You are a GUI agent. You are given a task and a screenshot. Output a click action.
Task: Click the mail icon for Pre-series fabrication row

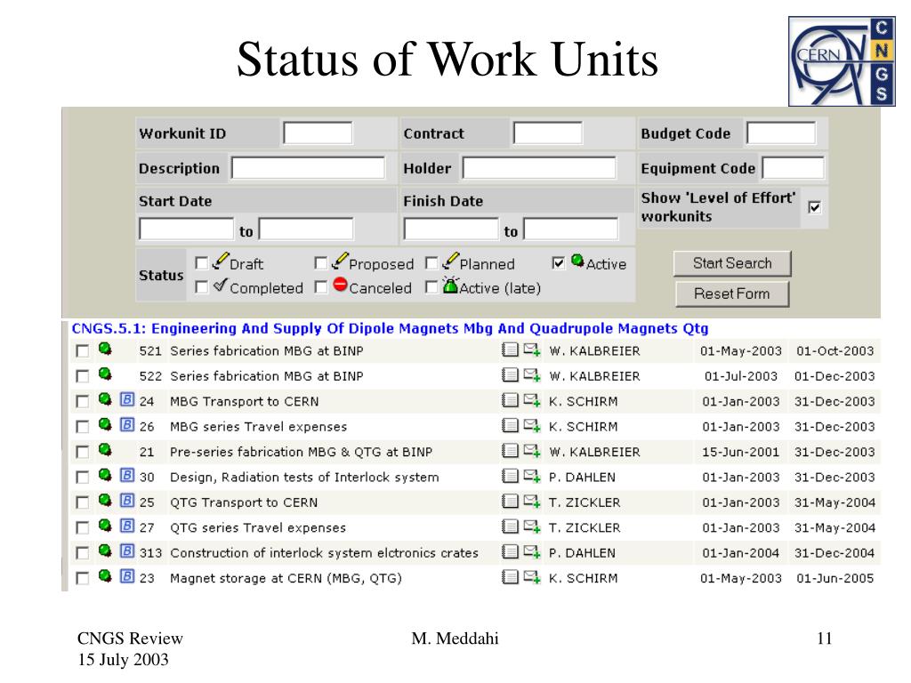532,451
